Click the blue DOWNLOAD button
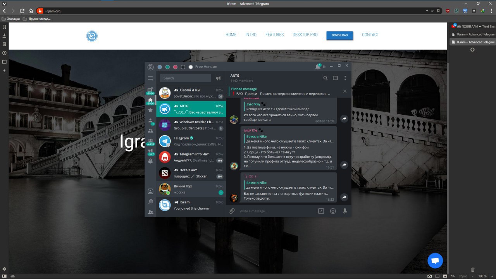The image size is (496, 279). pyautogui.click(x=340, y=35)
